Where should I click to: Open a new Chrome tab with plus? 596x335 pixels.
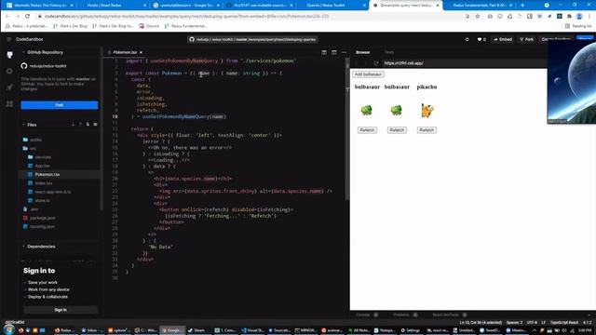click(522, 6)
